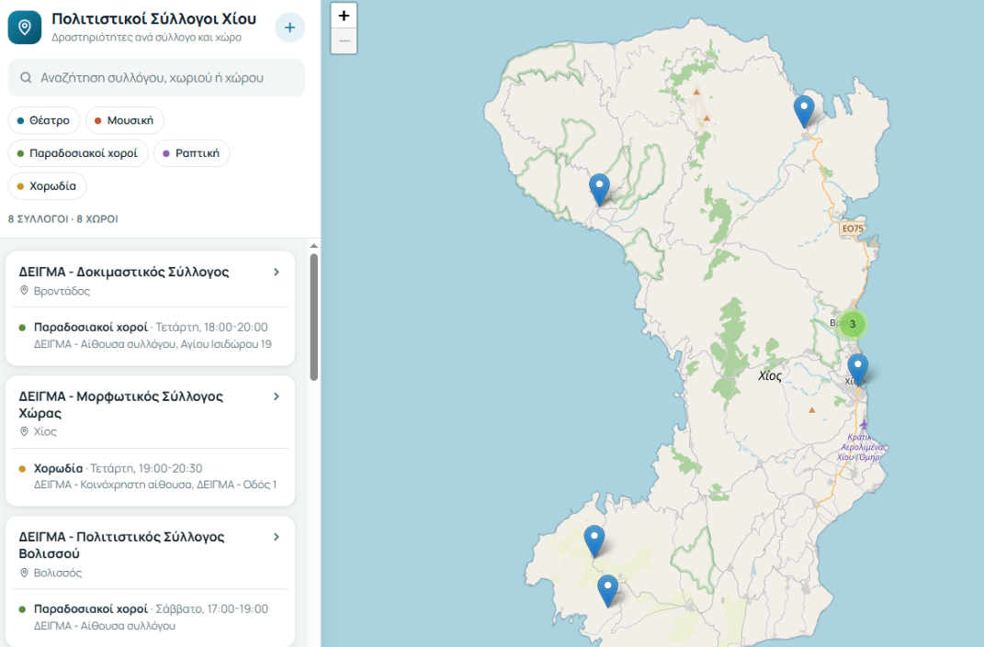The height and width of the screenshot is (647, 984).
Task: Click the add new club plus button
Action: click(x=289, y=28)
